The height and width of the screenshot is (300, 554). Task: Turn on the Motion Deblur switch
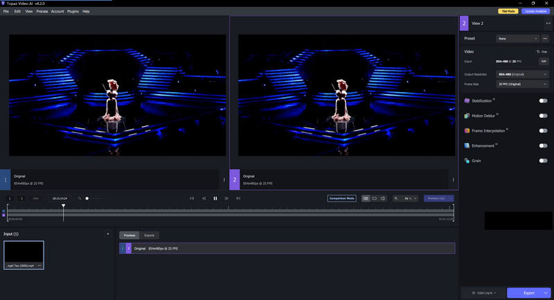543,116
